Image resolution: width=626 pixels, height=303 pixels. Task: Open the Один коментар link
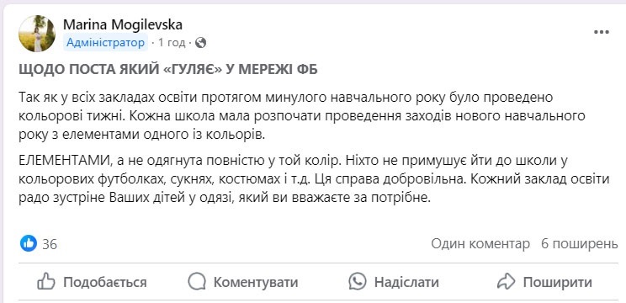[x=480, y=243]
